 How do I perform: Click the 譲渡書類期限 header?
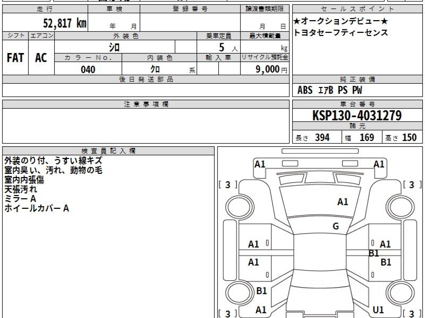tap(265, 9)
